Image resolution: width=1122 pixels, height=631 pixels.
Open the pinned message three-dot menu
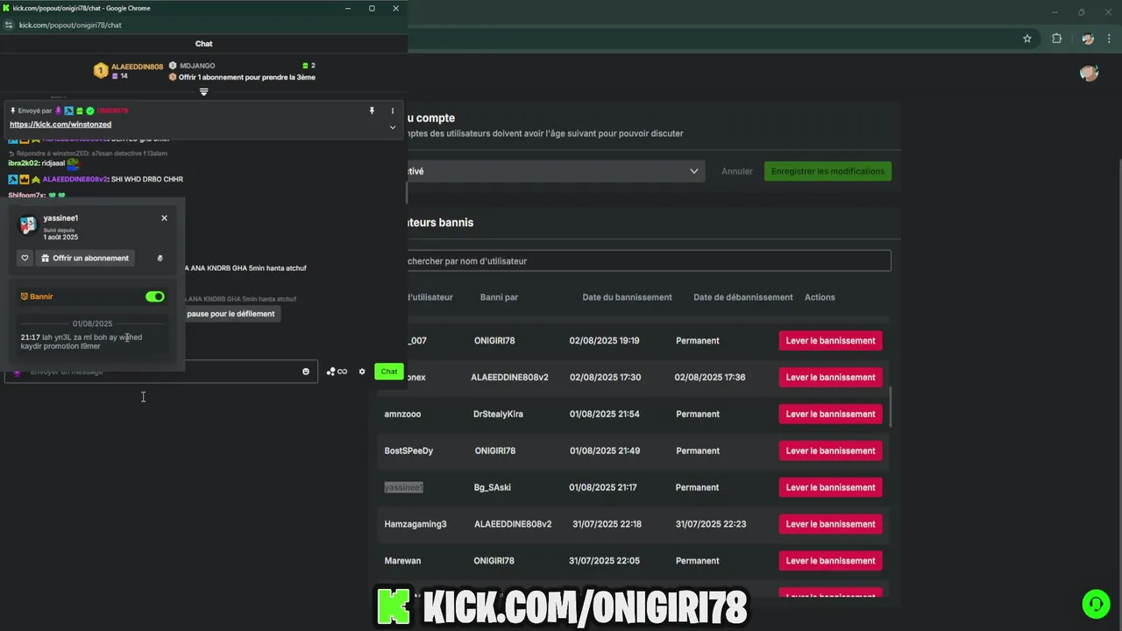click(393, 111)
